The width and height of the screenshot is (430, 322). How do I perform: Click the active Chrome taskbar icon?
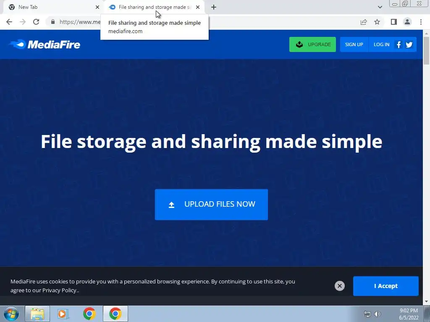pos(115,314)
